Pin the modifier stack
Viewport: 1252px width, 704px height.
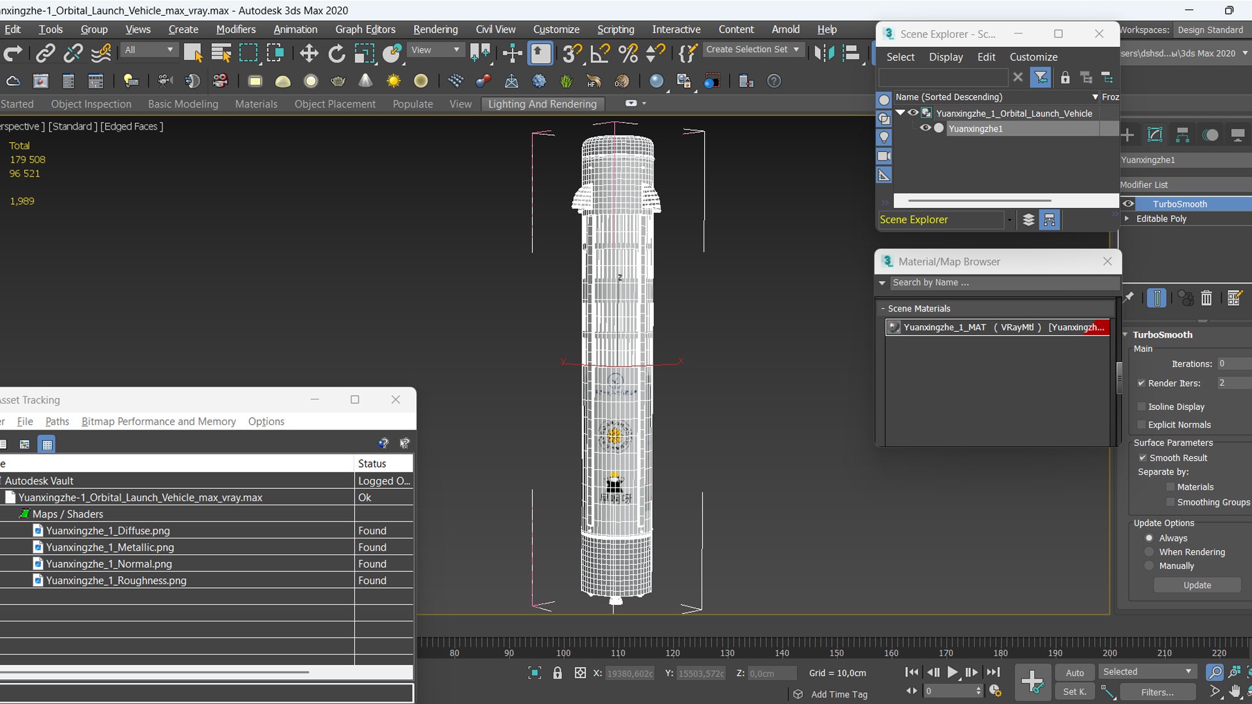(1128, 298)
